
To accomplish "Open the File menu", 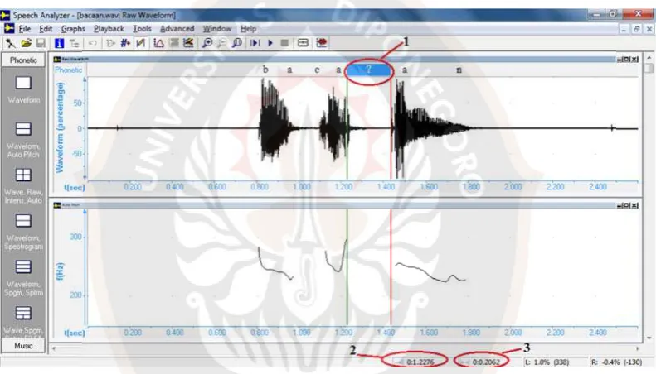I will coord(24,29).
